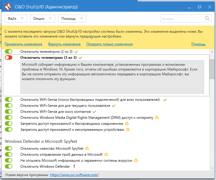Open the Файл menu

click(16, 19)
